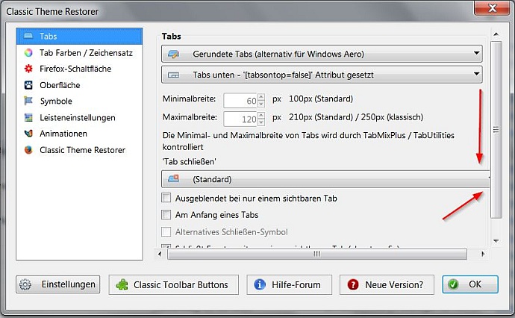The image size is (515, 318).
Task: Click the Maximalbreite input field
Action: click(240, 119)
